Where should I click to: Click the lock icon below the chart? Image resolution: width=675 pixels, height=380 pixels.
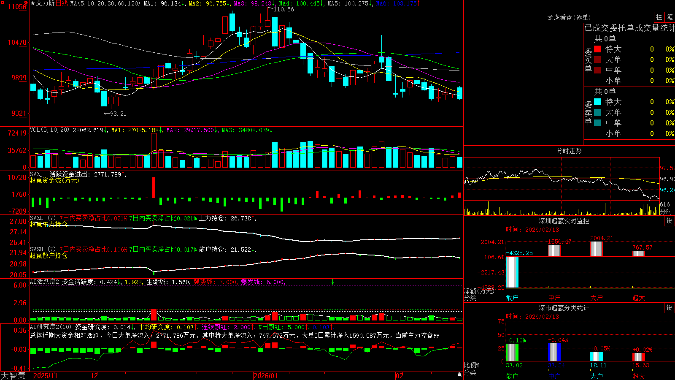pyautogui.click(x=460, y=375)
